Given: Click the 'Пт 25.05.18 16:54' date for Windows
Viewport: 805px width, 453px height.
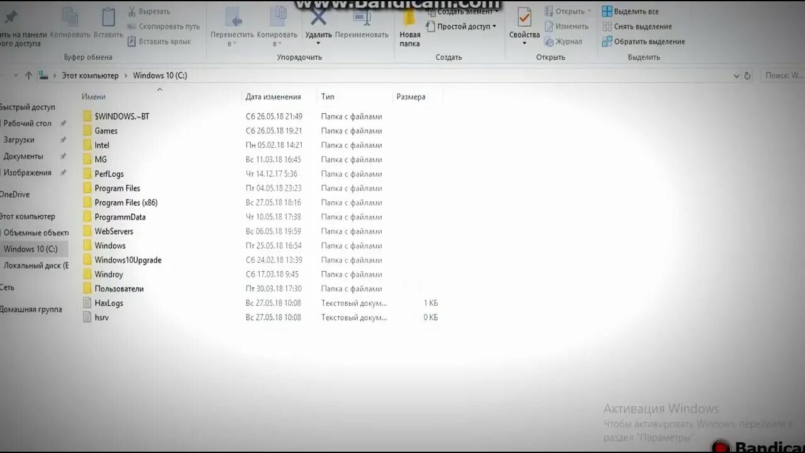Looking at the screenshot, I should [x=274, y=246].
